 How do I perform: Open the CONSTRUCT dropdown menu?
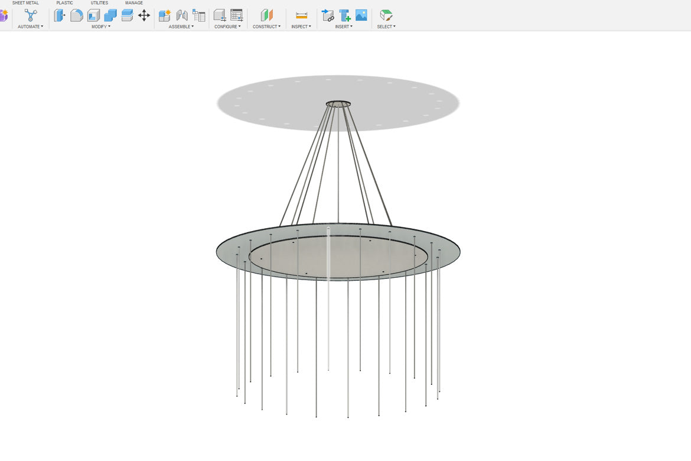click(x=267, y=27)
